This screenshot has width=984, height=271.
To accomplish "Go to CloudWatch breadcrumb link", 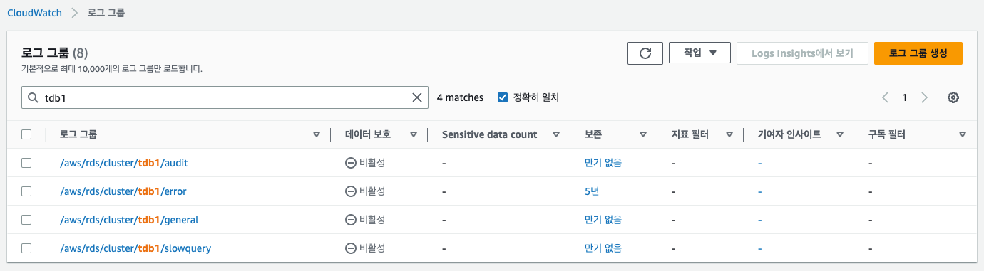I will coord(34,13).
